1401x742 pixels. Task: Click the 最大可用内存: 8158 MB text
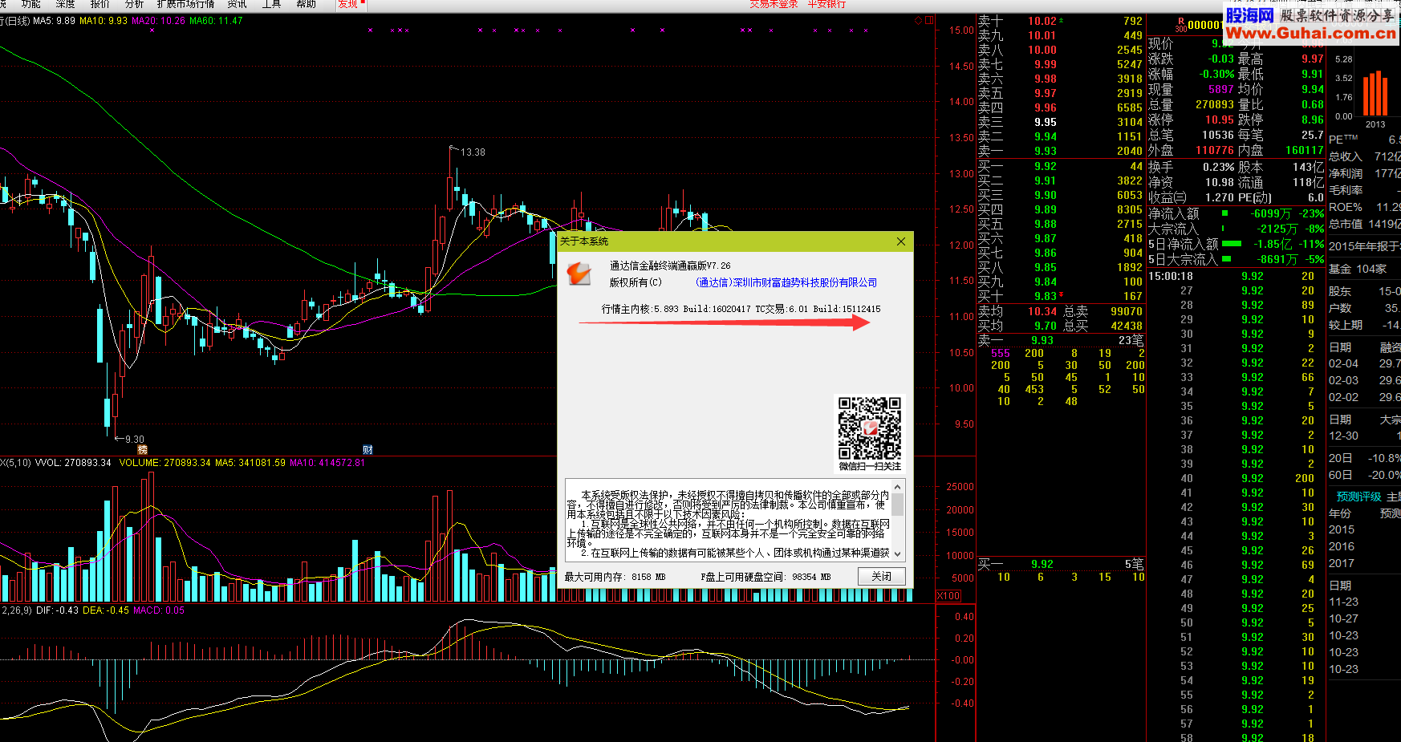(x=615, y=578)
